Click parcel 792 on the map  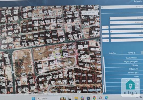coord(65,53)
